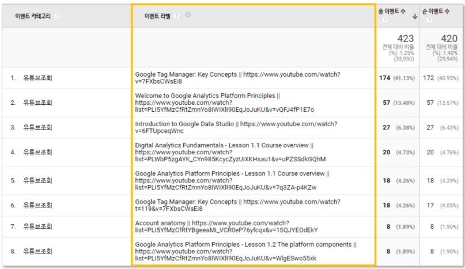This screenshot has height=269, width=465.
Task: Click the 57 (13.48%) total events cell
Action: coord(399,103)
